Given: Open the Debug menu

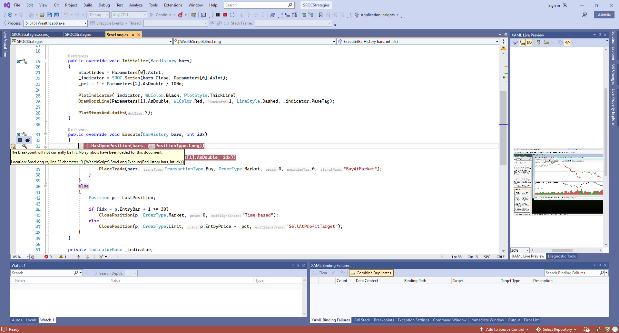Looking at the screenshot, I should point(104,5).
